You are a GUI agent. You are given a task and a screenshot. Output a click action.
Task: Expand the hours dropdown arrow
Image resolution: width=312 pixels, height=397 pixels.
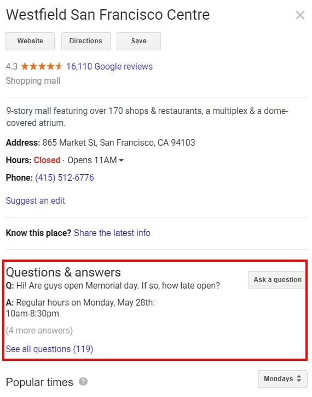pos(121,160)
